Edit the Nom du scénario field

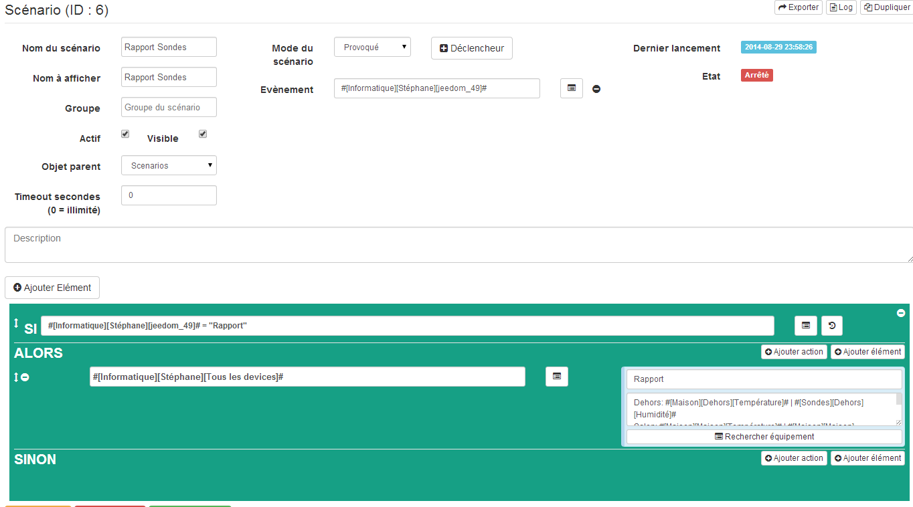point(169,47)
